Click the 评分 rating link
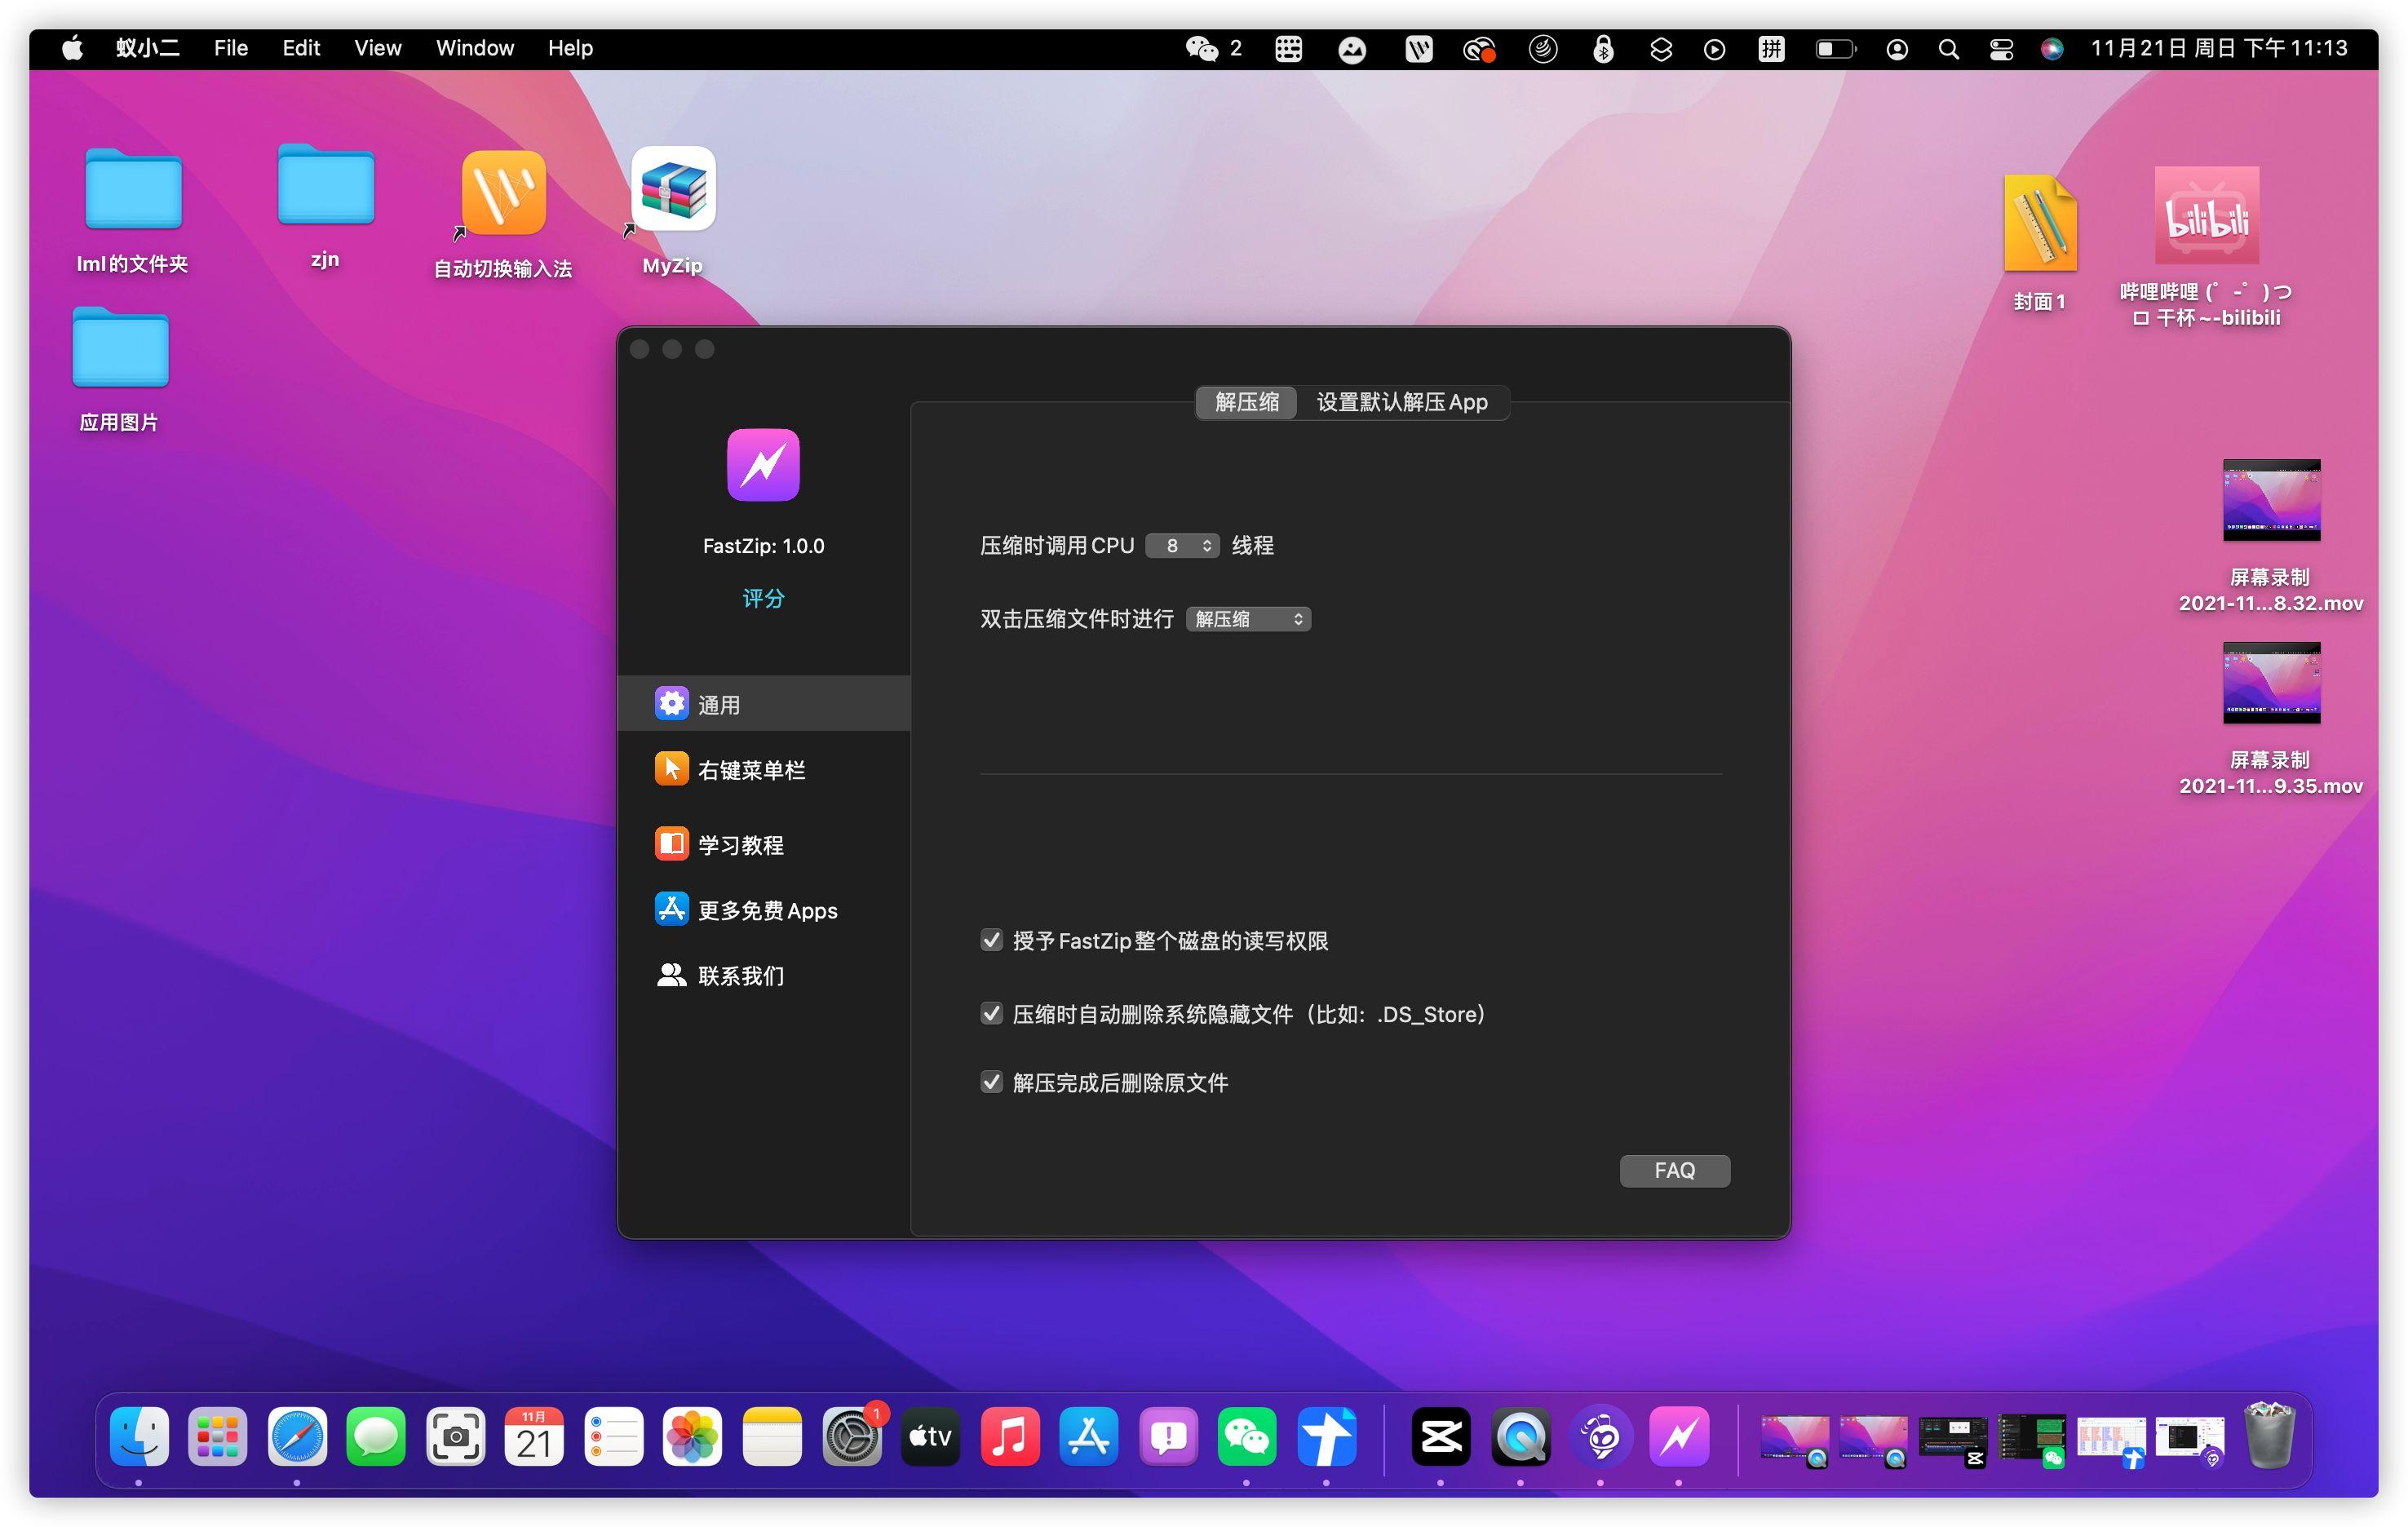Screen dimensions: 2408x1527 click(x=763, y=597)
